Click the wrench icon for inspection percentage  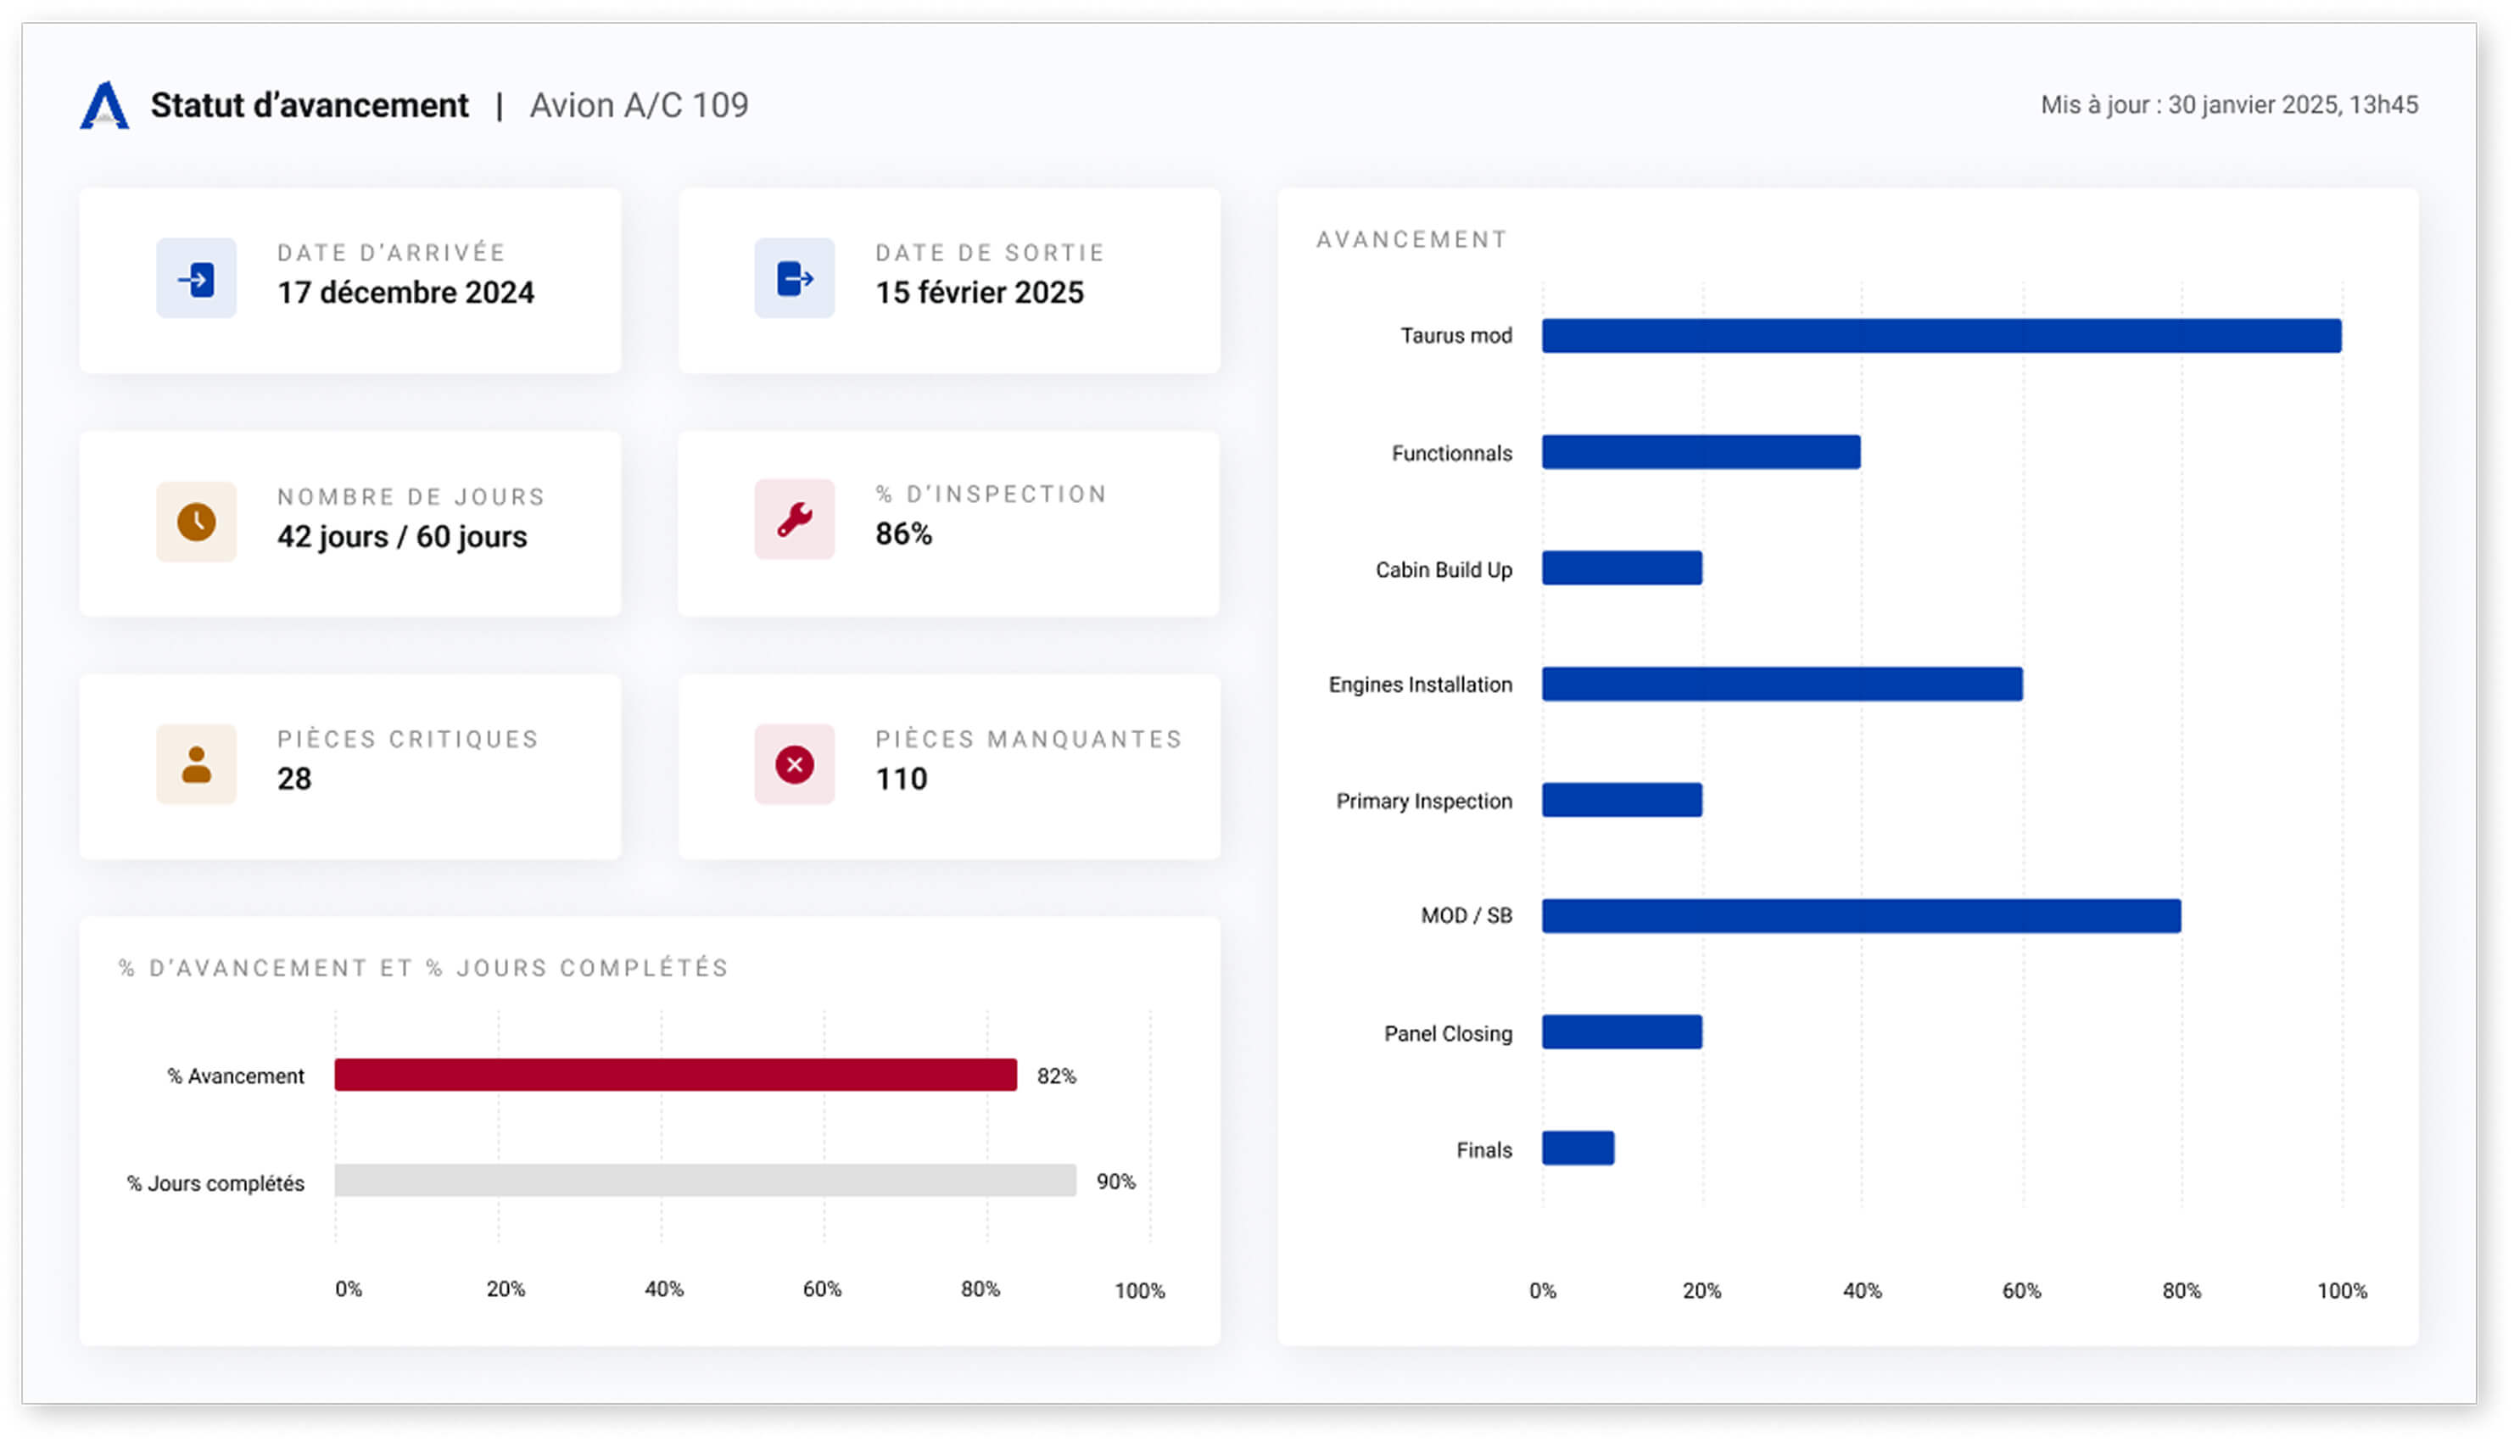[794, 519]
